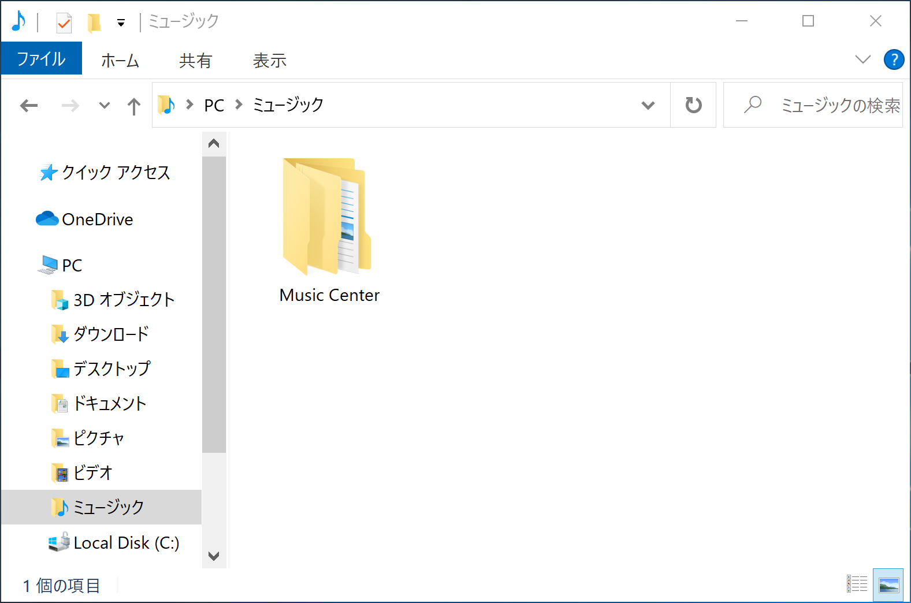Refresh the ミュージック folder view
The width and height of the screenshot is (911, 603).
click(693, 105)
